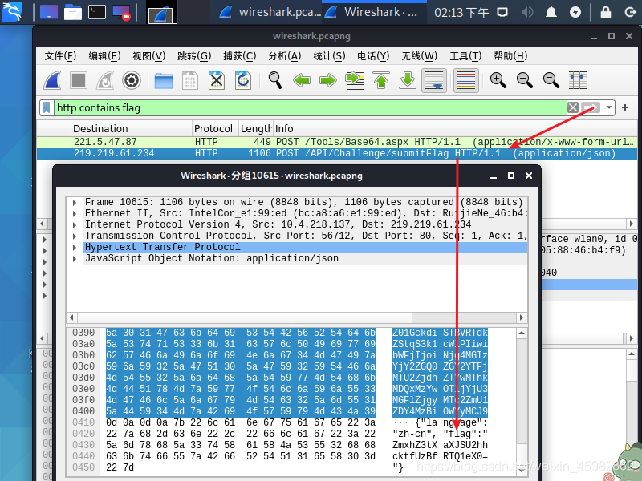Open the 视图(V) menu
Viewport: 642px width, 481px height.
[149, 55]
